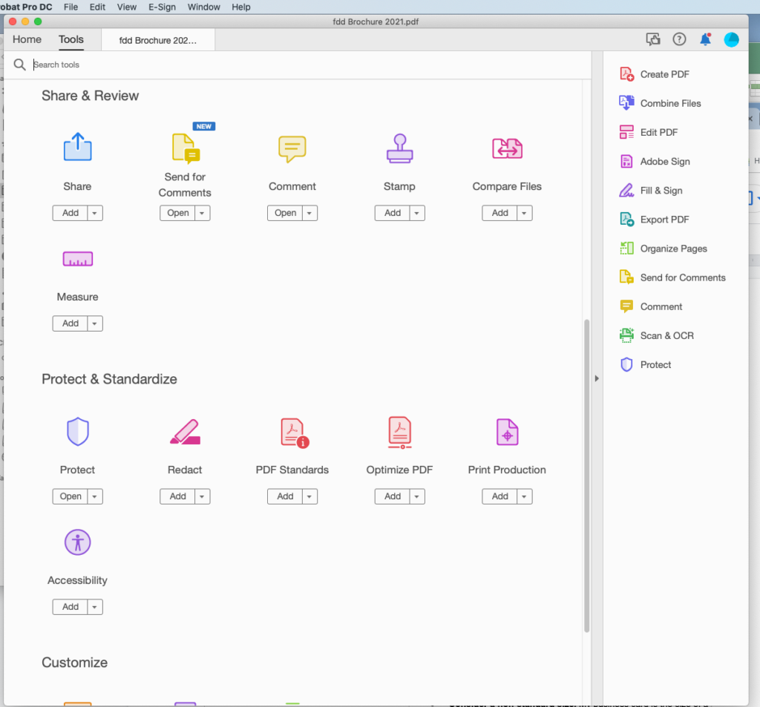Add the Compare Files tool
This screenshot has height=707, width=760.
point(499,213)
